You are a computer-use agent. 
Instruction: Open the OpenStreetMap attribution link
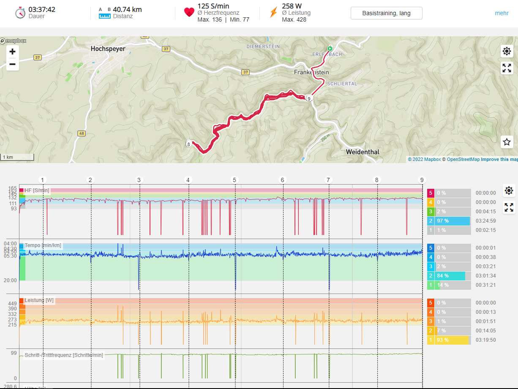coord(463,159)
